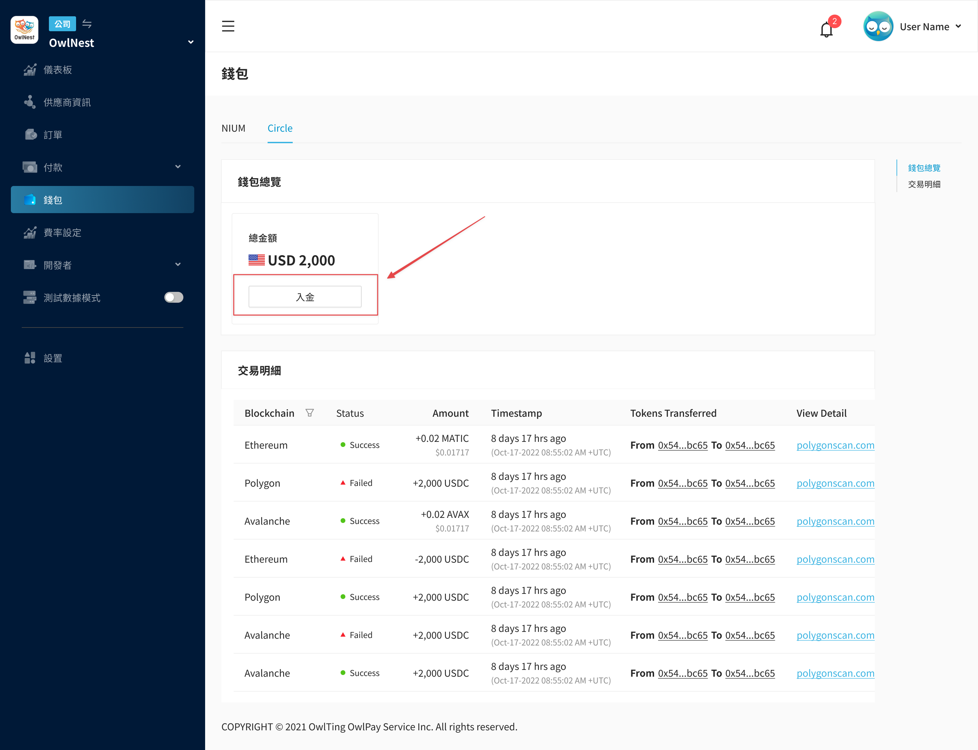Open the User Name dropdown
Viewport: 978px width, 750px height.
pos(931,26)
